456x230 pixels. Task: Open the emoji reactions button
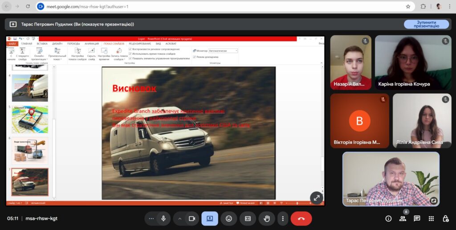pyautogui.click(x=229, y=218)
